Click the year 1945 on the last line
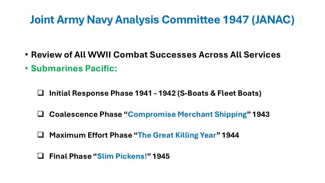This screenshot has height=183, width=325. tap(161, 156)
